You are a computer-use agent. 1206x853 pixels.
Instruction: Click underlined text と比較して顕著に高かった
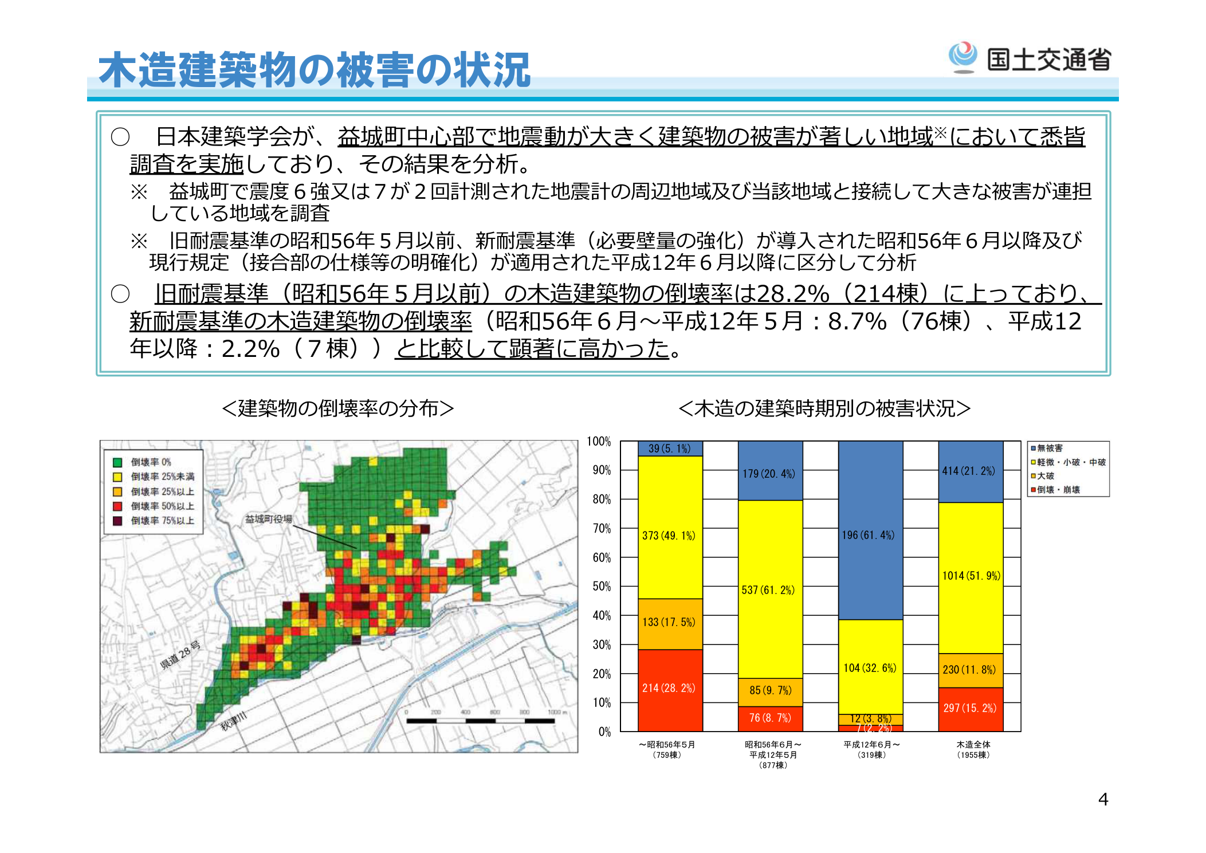532,348
